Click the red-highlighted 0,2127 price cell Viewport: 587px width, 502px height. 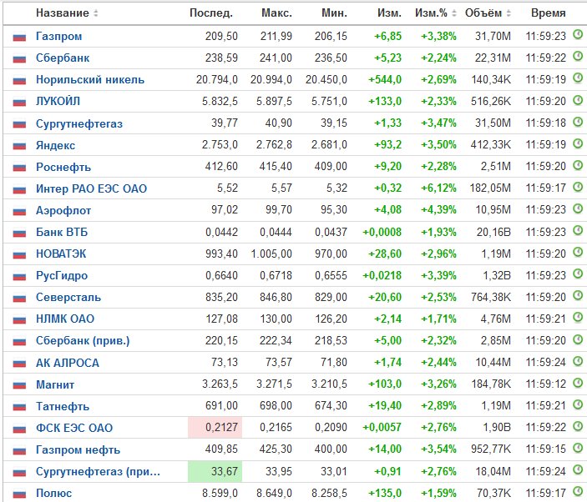(215, 427)
